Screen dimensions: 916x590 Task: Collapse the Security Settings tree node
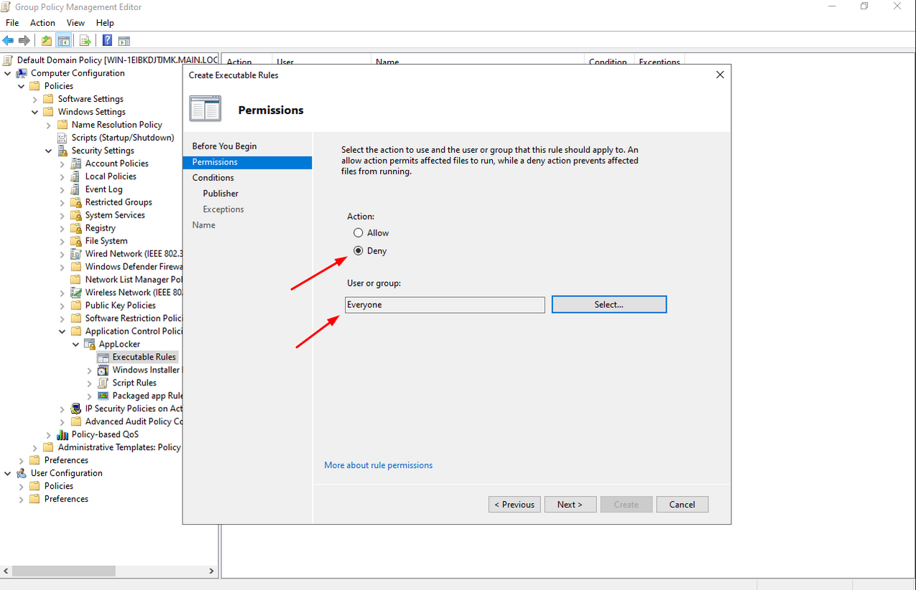point(49,151)
